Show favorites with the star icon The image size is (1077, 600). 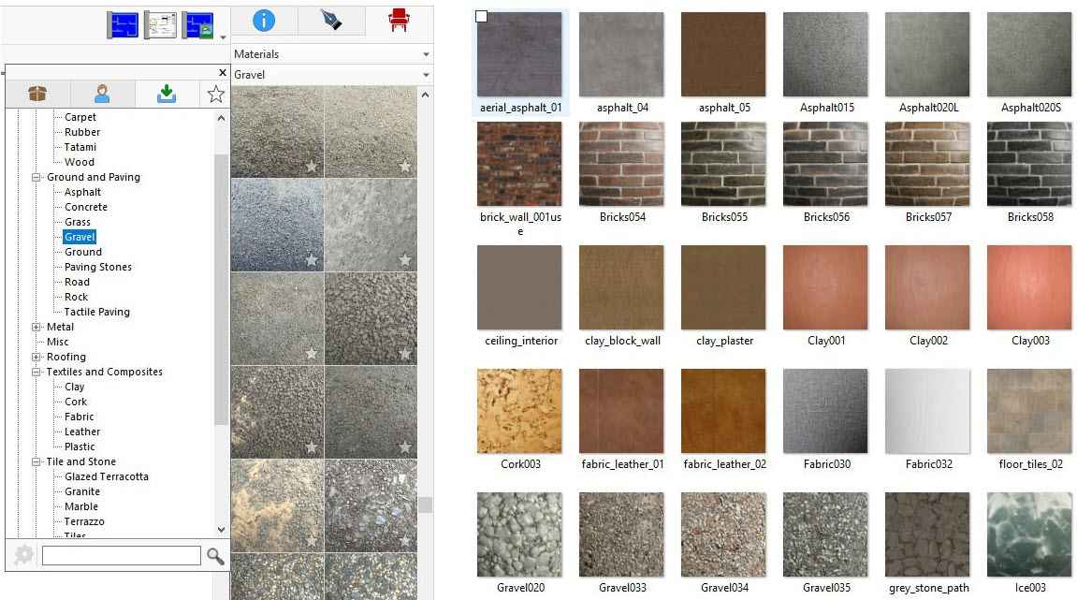(215, 94)
